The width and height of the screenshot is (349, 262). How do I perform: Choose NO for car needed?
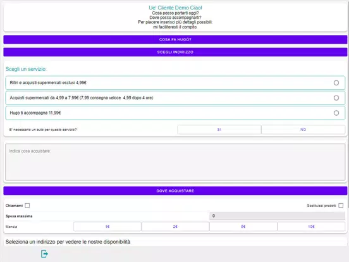pos(303,130)
